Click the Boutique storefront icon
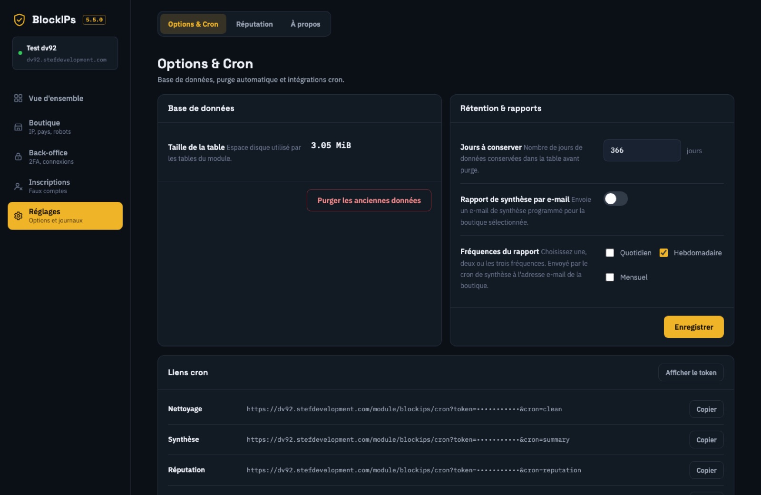Image resolution: width=761 pixels, height=495 pixels. click(18, 127)
